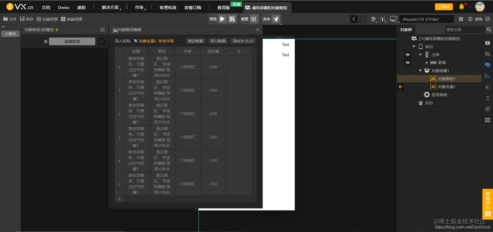493x232 pixels.
Task: Collapse the 前台 tree node
Action: click(x=414, y=46)
